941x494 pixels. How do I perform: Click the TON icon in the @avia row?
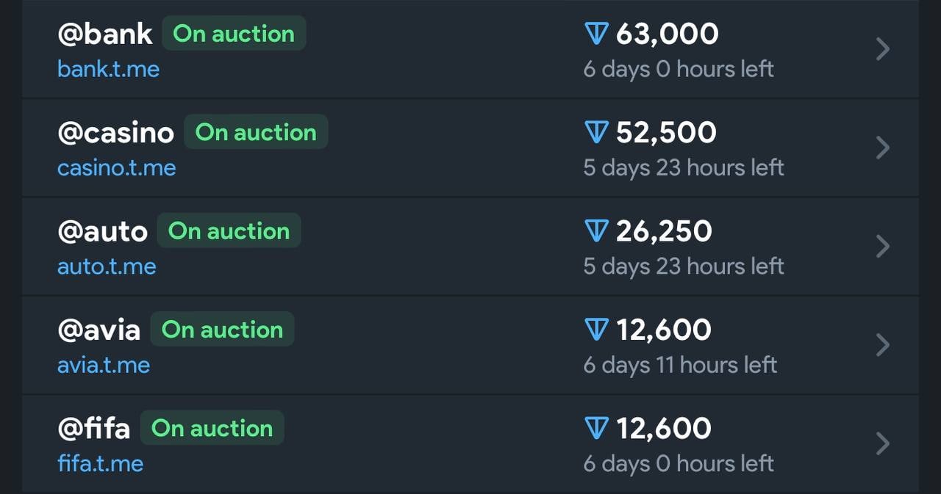click(596, 330)
